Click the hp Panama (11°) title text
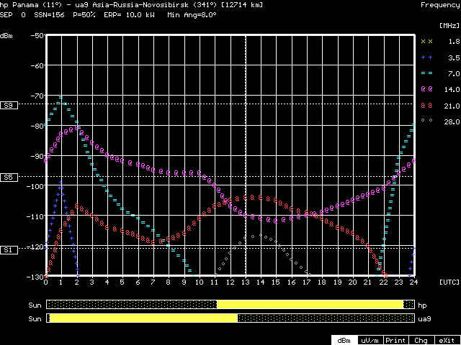Viewport: 461px width, 345px height. (32, 5)
